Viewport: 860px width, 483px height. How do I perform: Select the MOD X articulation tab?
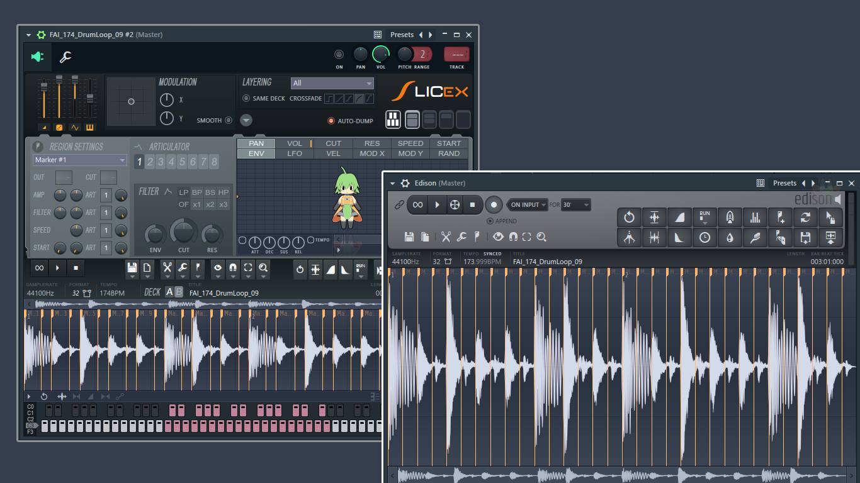point(372,153)
